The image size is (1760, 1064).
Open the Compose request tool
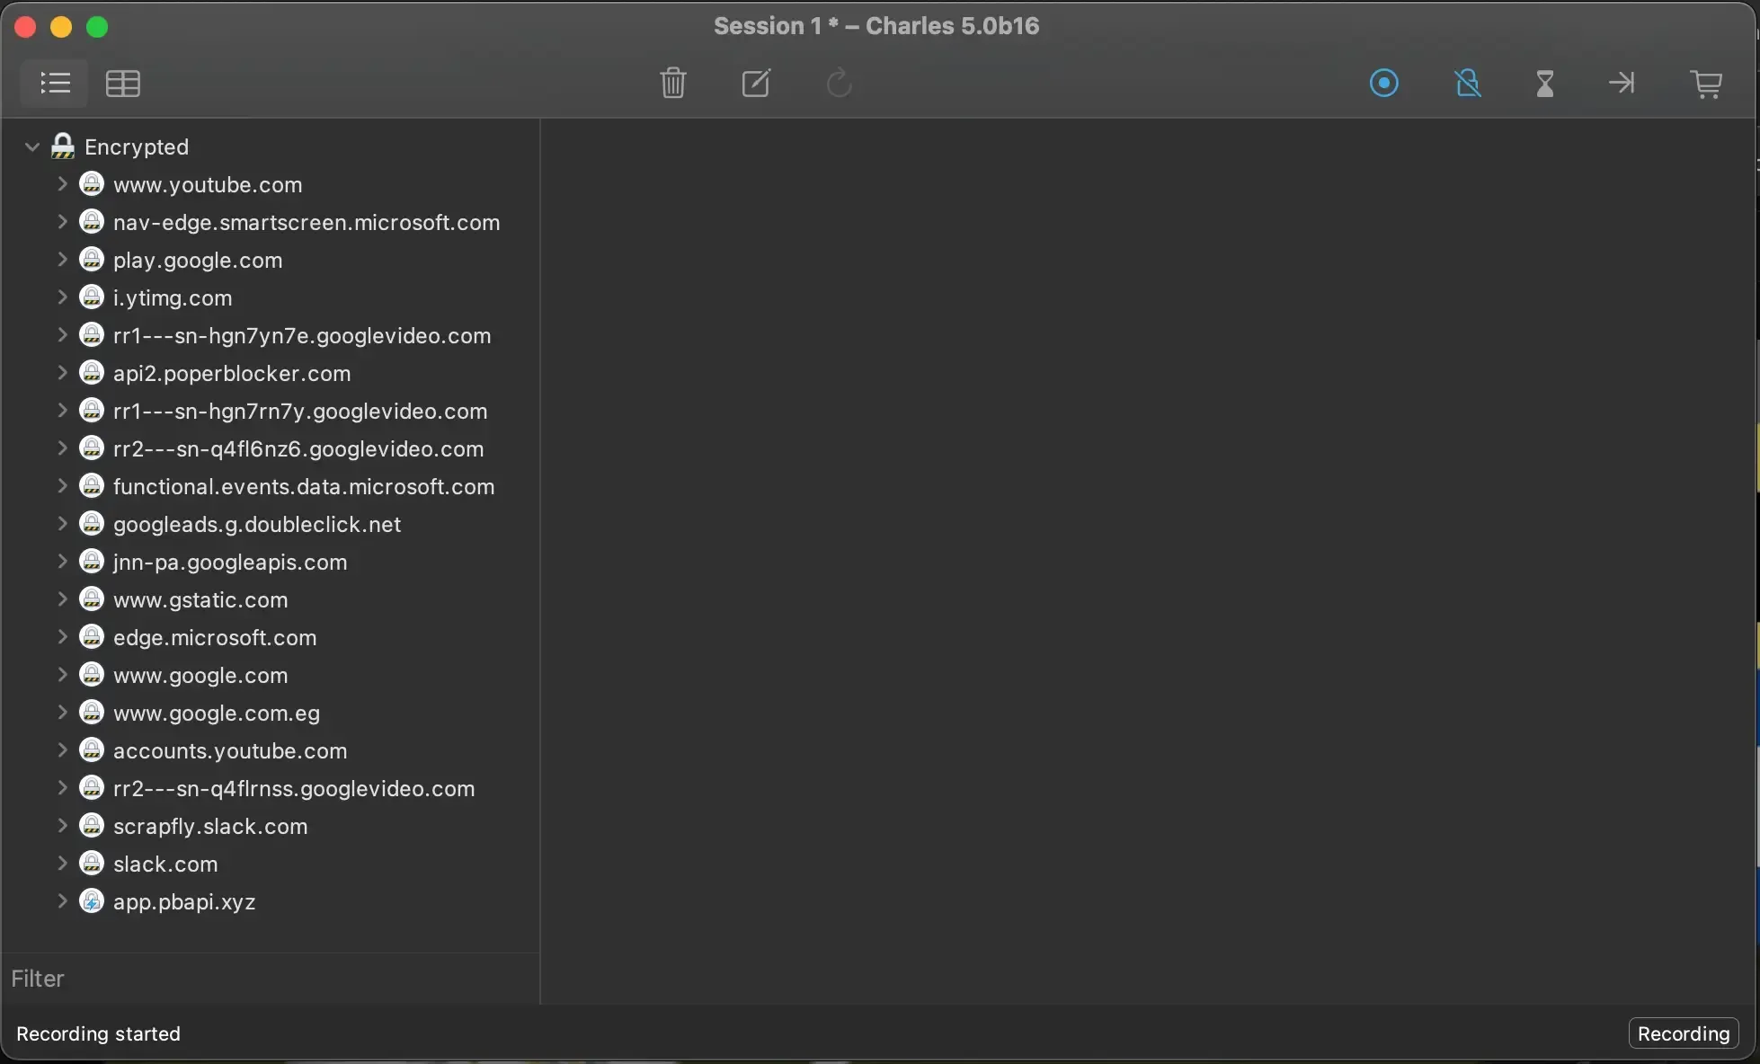coord(756,84)
